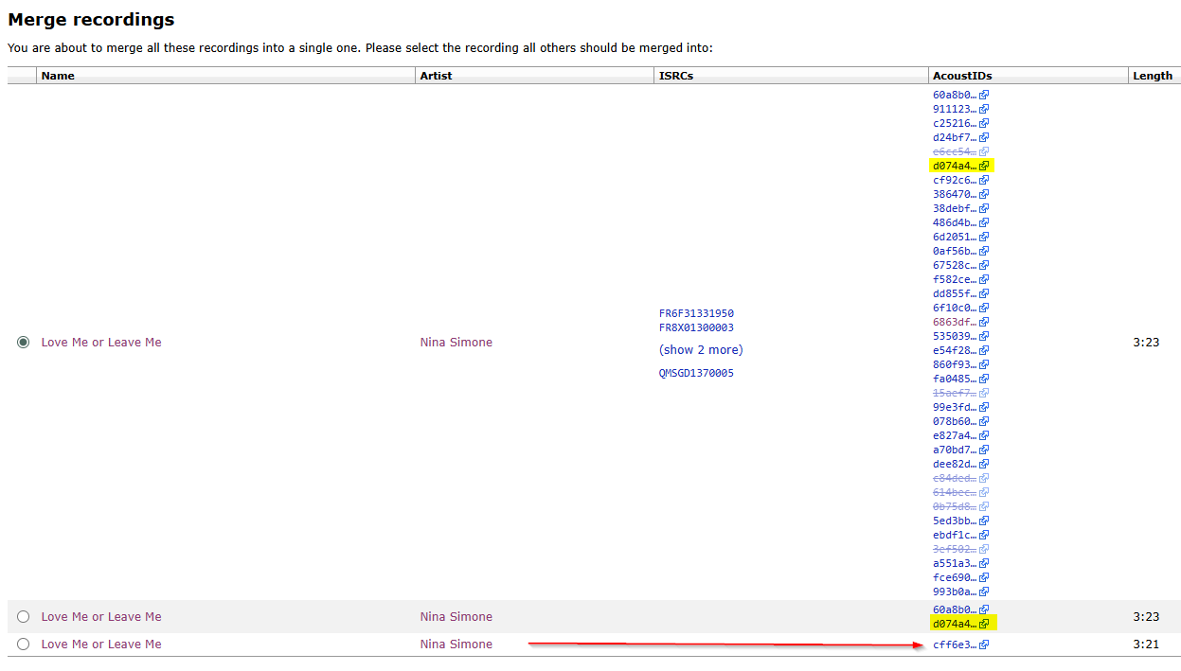
Task: Open external link icon next to 6863df
Action: tap(984, 322)
